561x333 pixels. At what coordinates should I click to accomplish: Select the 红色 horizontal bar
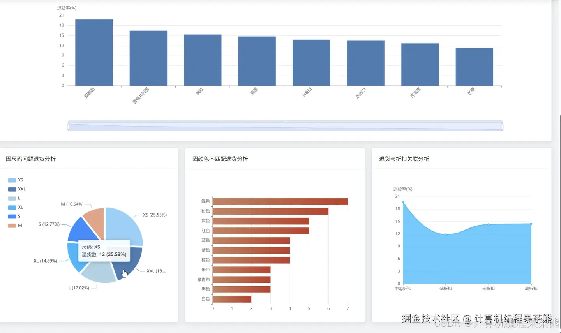click(x=261, y=231)
